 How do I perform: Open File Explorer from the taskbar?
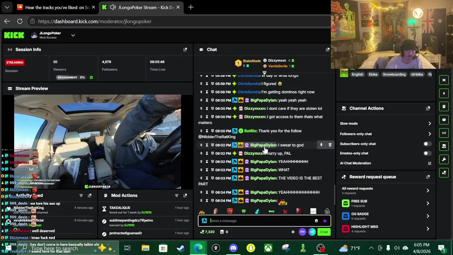tap(145, 248)
